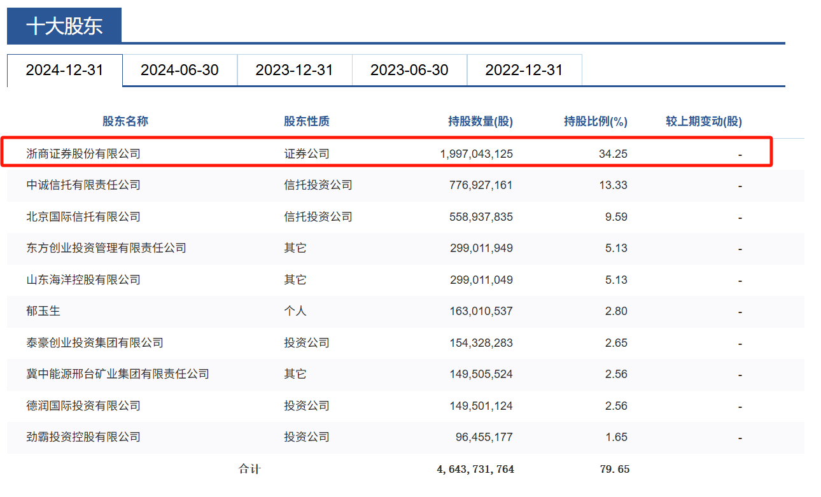Click 中诚信托有限责任公司 shareholder entry

point(83,185)
